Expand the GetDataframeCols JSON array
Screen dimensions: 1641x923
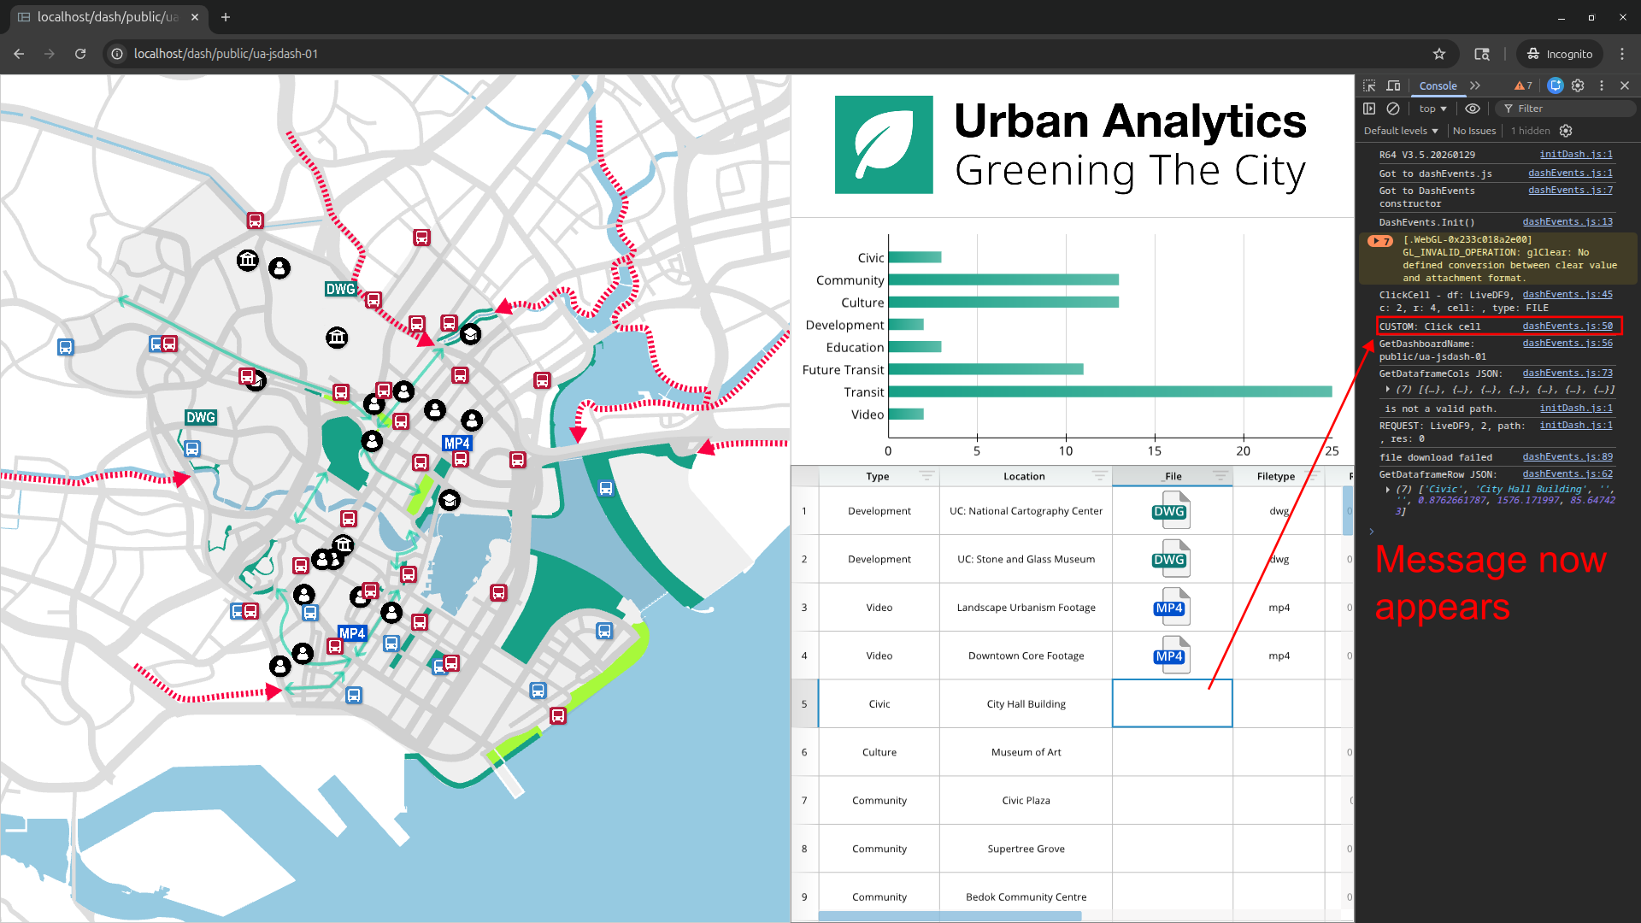coord(1387,390)
